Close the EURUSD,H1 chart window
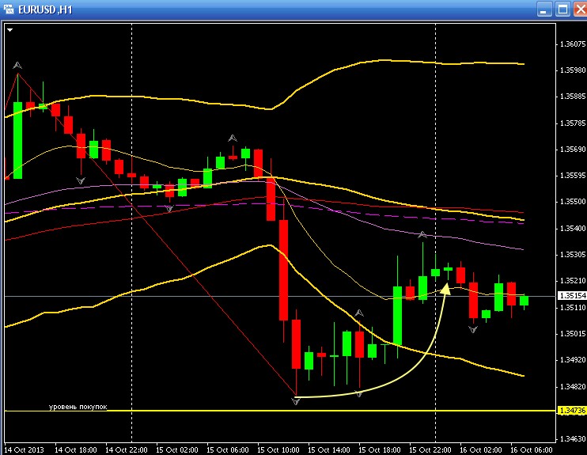587x455 pixels. [580, 9]
